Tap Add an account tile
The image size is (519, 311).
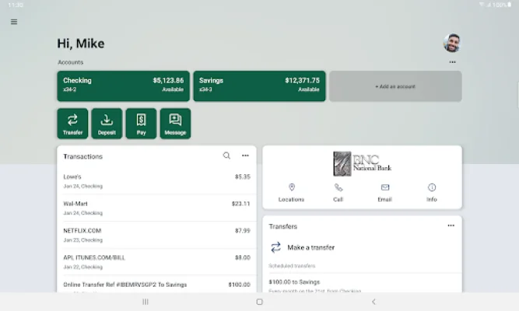click(x=395, y=86)
